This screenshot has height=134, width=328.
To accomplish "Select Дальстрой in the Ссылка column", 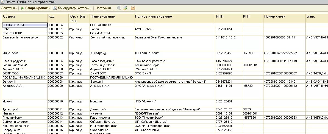I will click(25, 109).
